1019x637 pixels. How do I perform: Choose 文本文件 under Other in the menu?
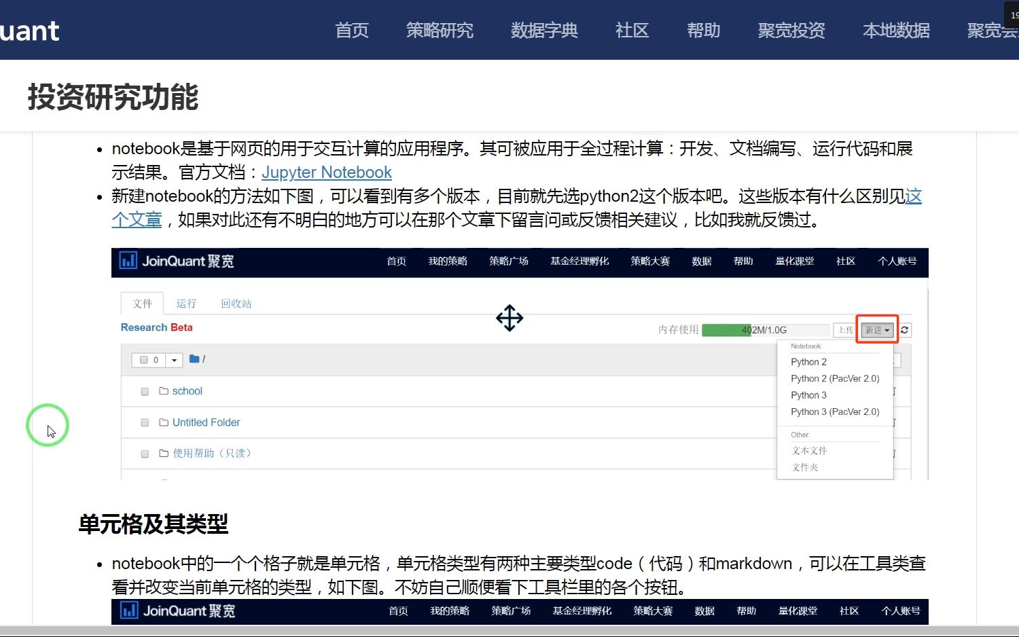coord(809,450)
